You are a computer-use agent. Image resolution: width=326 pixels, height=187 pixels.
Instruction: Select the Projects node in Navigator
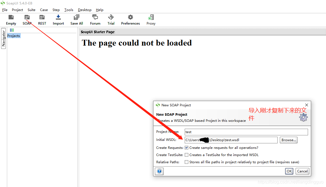14,36
